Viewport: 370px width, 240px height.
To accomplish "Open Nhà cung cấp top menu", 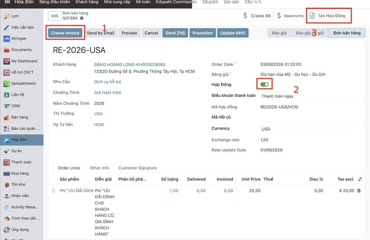I will [x=117, y=2].
